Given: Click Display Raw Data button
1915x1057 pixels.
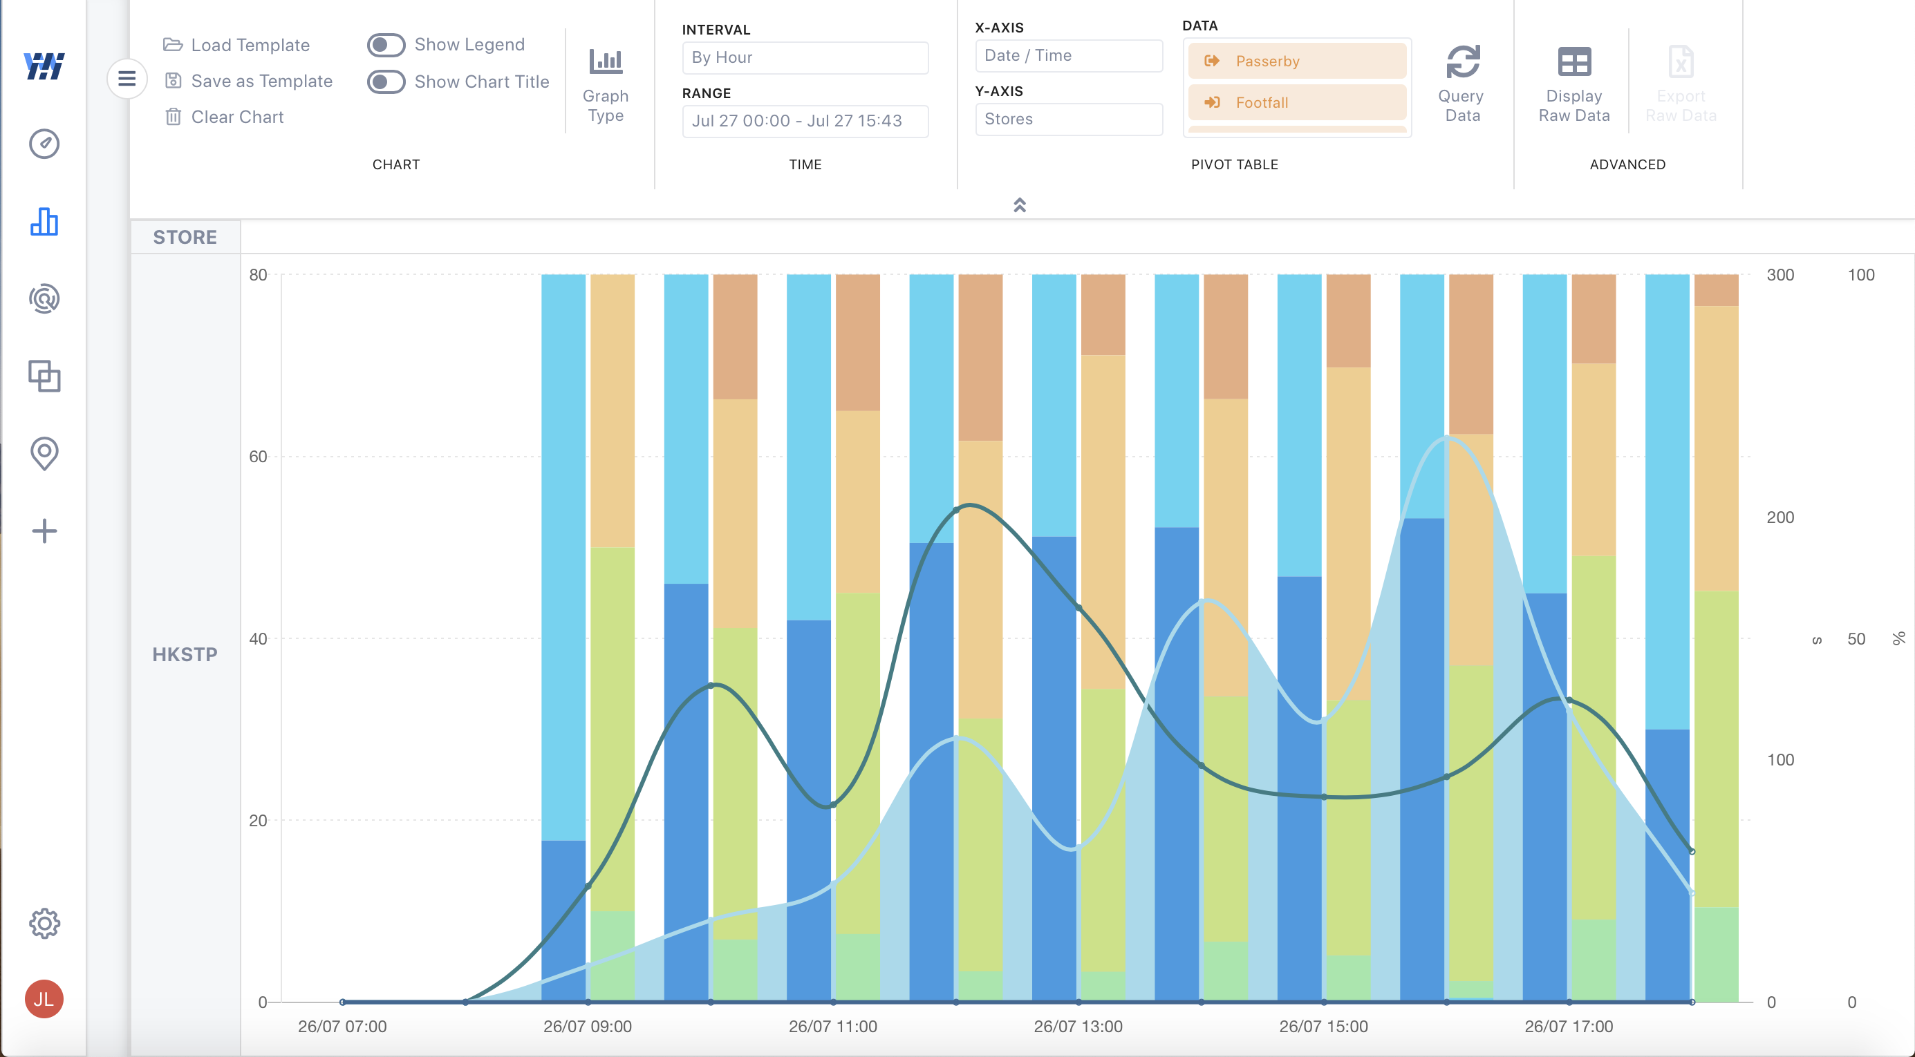Looking at the screenshot, I should (x=1573, y=83).
